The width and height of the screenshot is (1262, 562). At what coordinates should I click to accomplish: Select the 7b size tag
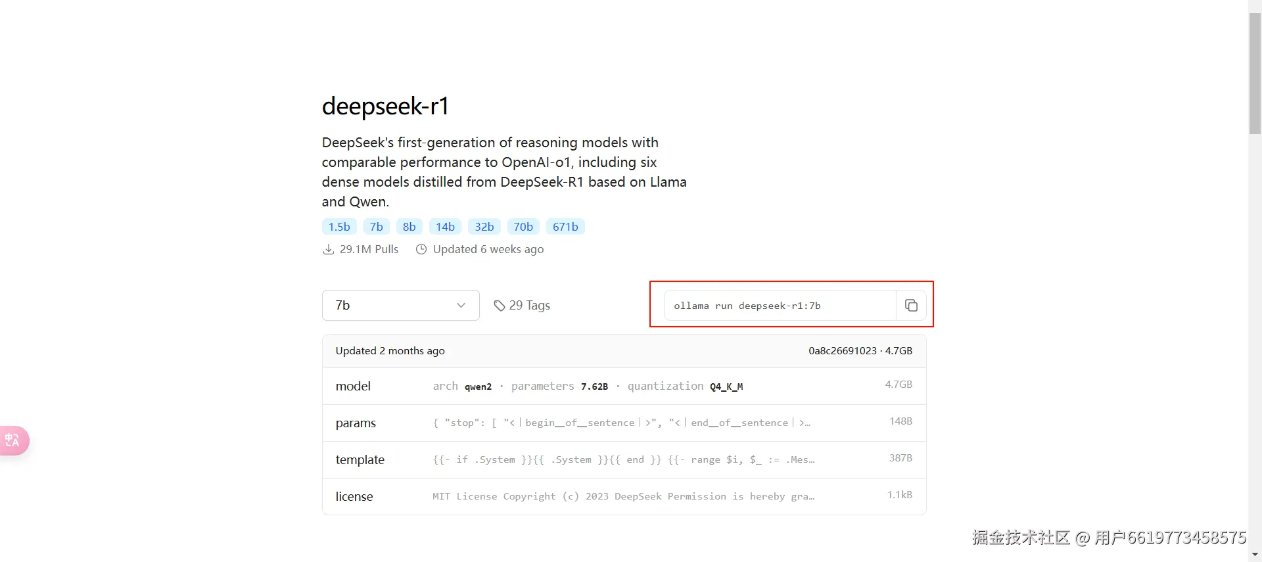click(x=376, y=227)
